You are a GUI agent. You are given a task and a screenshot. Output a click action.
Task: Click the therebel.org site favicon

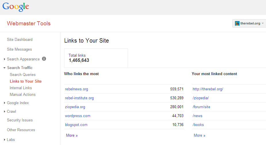pos(237,23)
